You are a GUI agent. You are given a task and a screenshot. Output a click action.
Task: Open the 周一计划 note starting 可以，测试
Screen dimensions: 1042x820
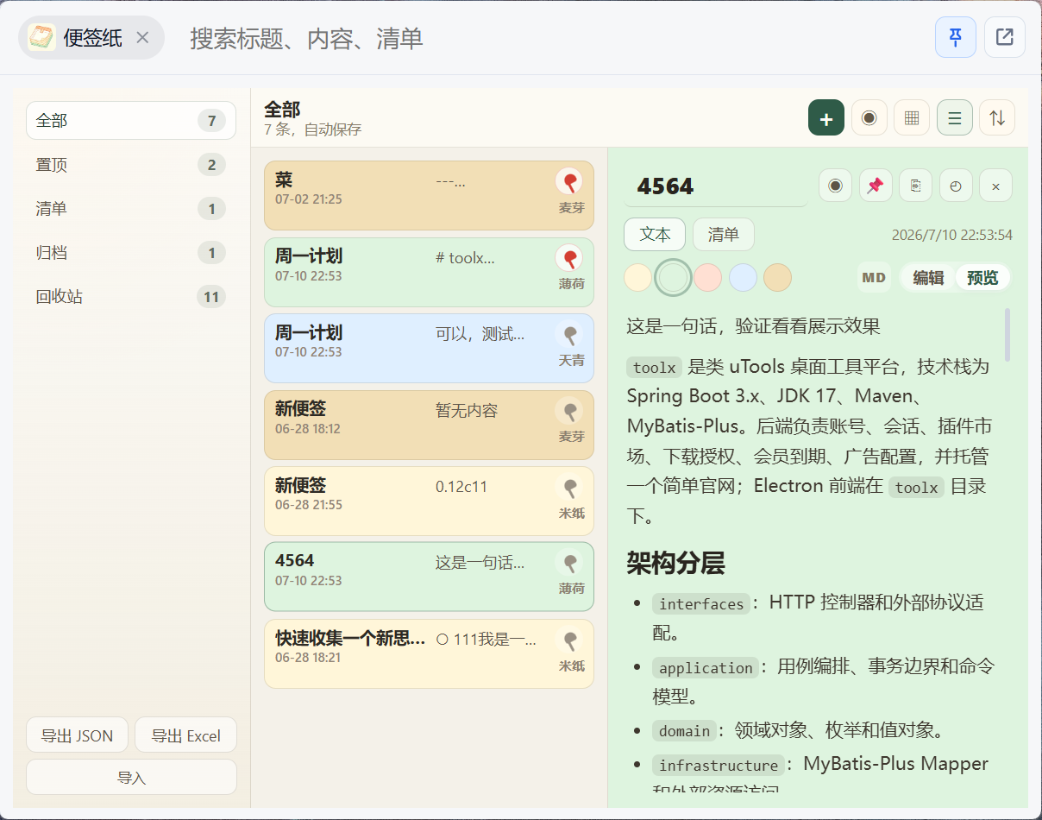pos(429,348)
